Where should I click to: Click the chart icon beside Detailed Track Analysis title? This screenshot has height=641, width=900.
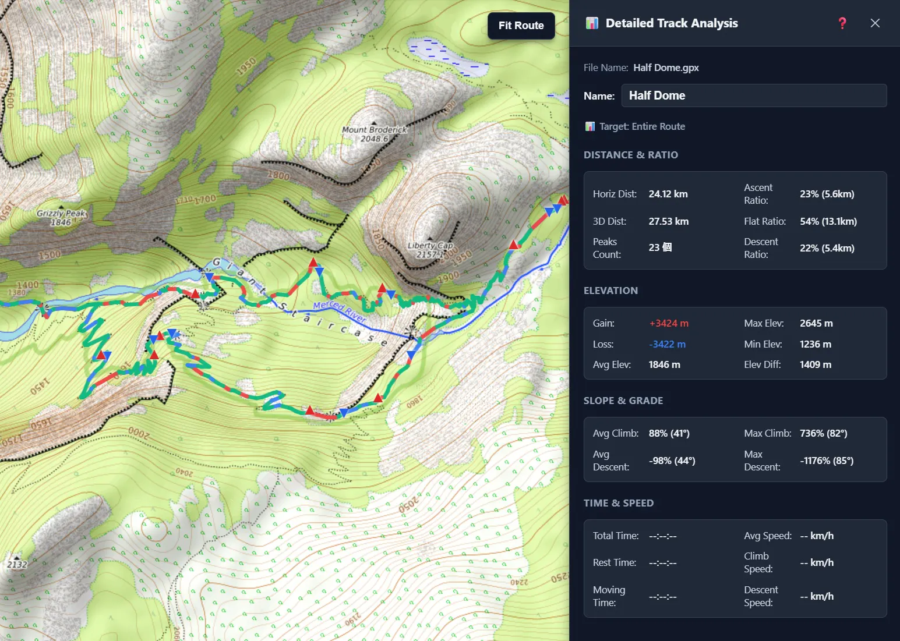pyautogui.click(x=592, y=23)
